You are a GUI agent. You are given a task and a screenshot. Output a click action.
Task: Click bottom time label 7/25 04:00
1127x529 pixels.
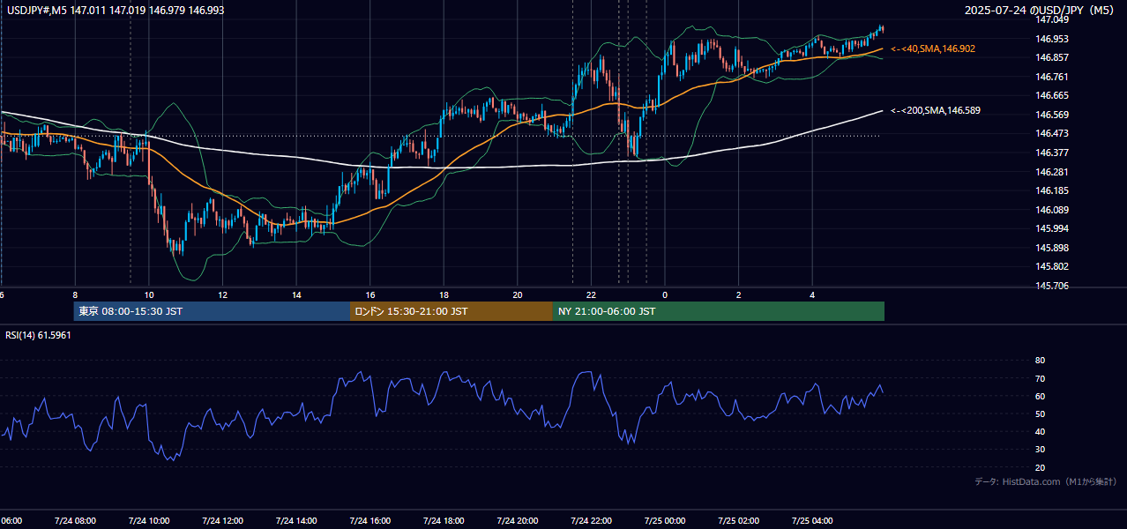tap(812, 520)
